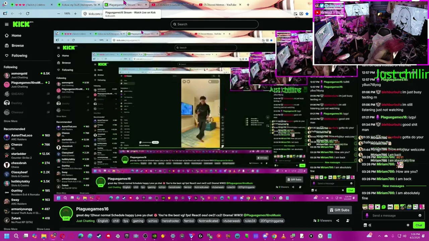Viewport: 429px width, 241px height.
Task: Open Windows Start menu
Action: point(7,236)
